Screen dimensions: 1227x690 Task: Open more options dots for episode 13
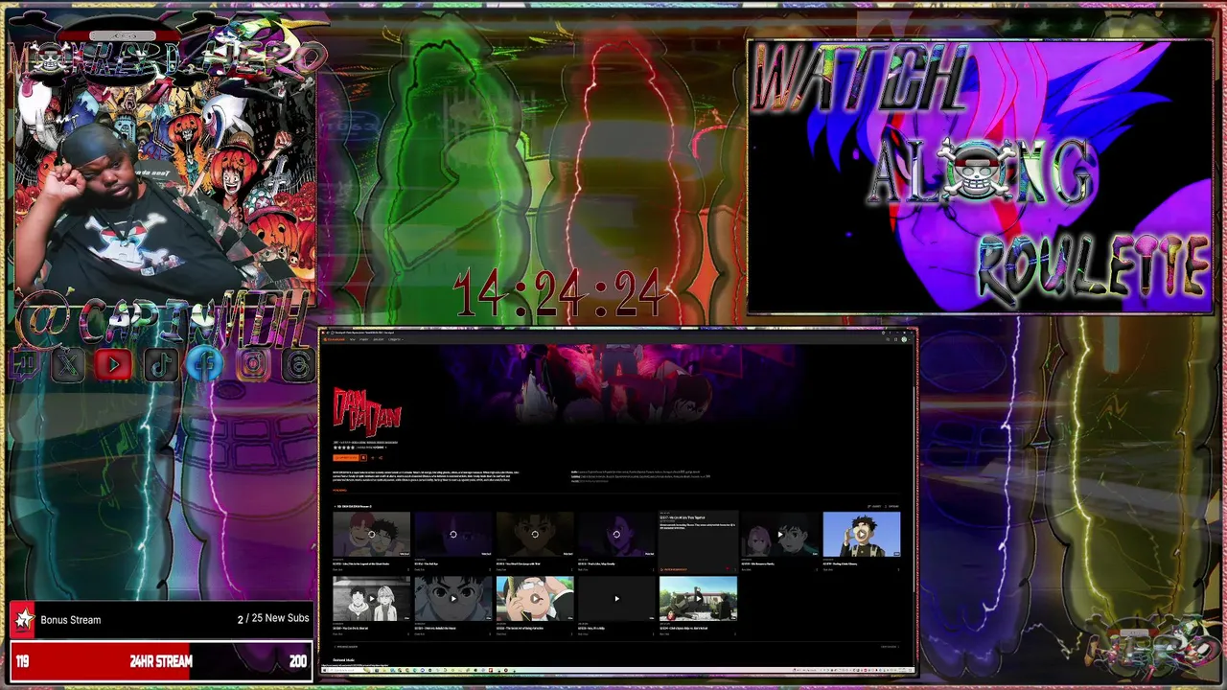(408, 569)
